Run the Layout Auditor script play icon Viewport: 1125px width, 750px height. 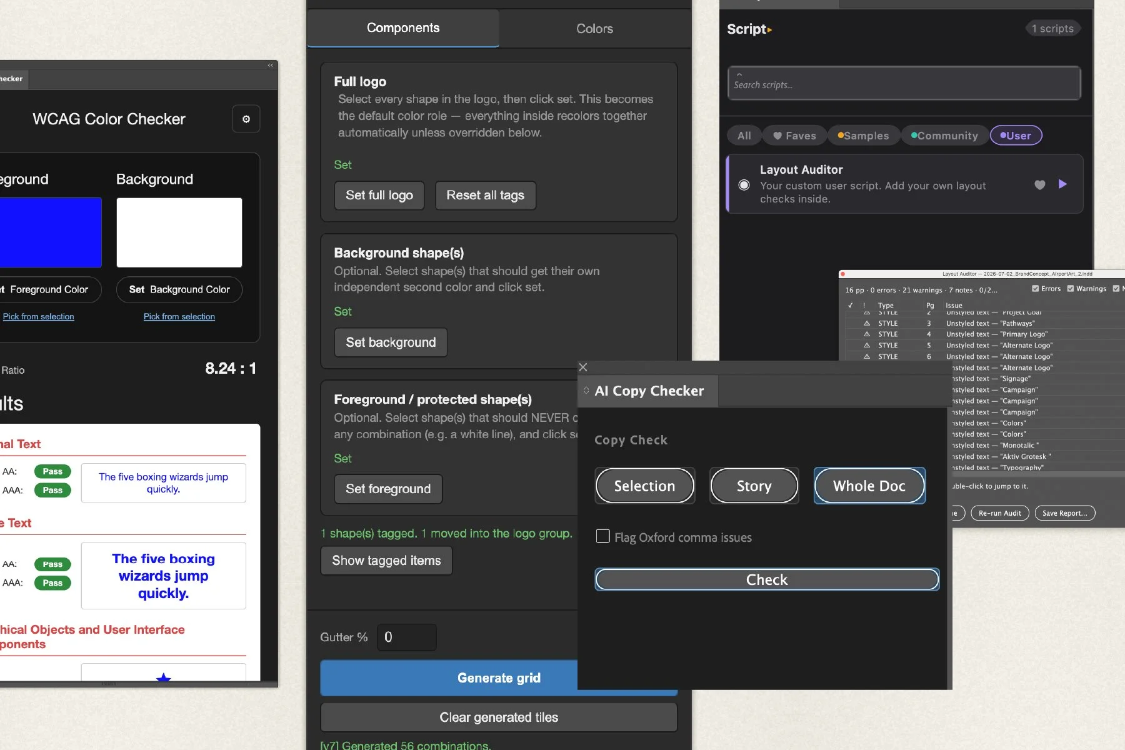point(1062,184)
